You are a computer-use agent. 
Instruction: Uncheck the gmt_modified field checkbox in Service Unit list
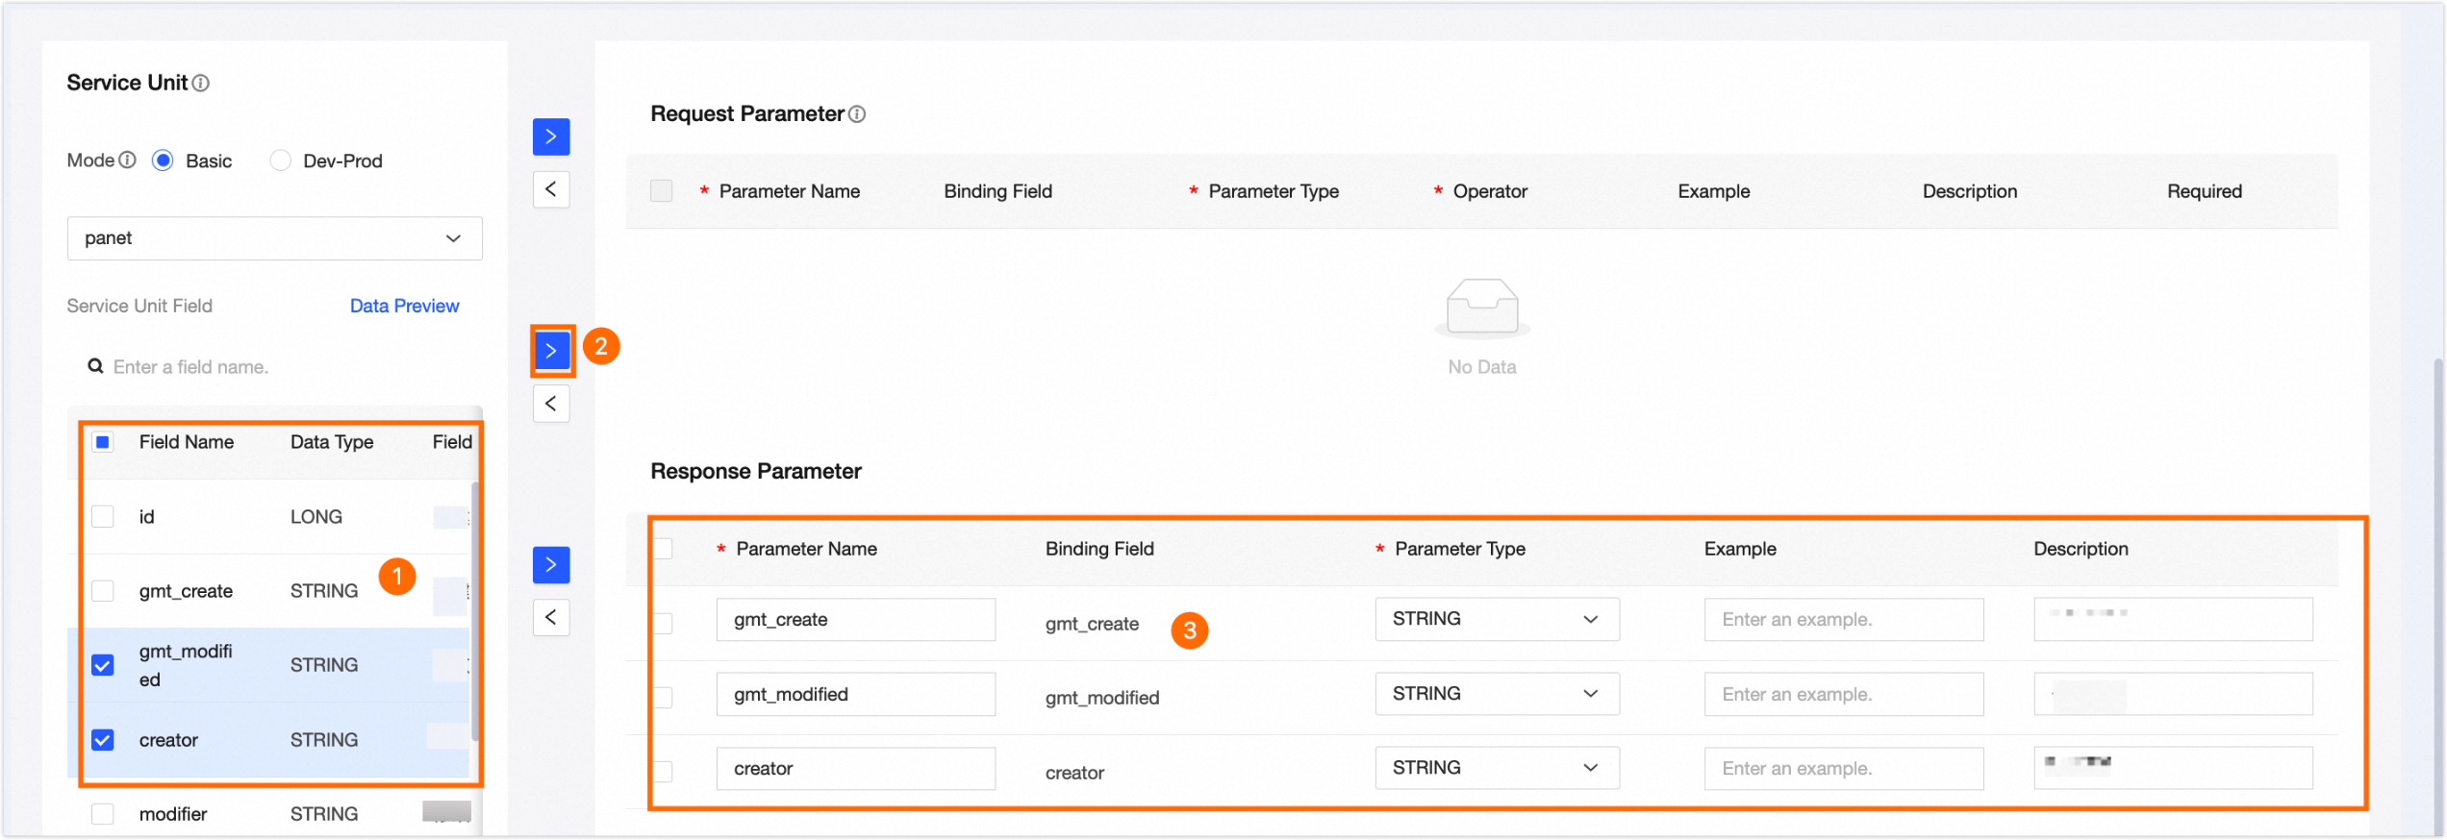pyautogui.click(x=102, y=665)
